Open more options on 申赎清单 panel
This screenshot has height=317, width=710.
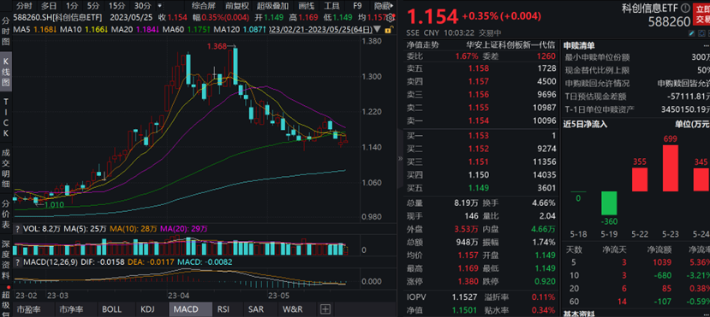click(706, 45)
